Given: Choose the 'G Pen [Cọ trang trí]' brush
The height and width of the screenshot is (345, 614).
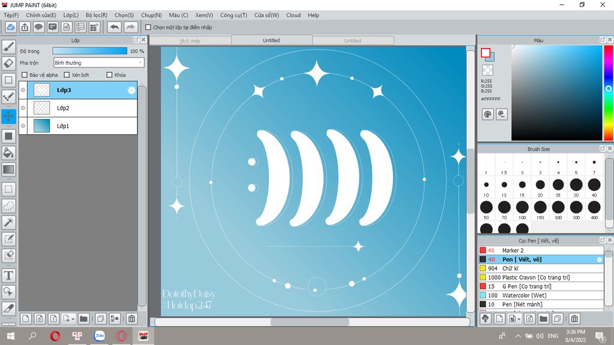Looking at the screenshot, I should pyautogui.click(x=541, y=286).
